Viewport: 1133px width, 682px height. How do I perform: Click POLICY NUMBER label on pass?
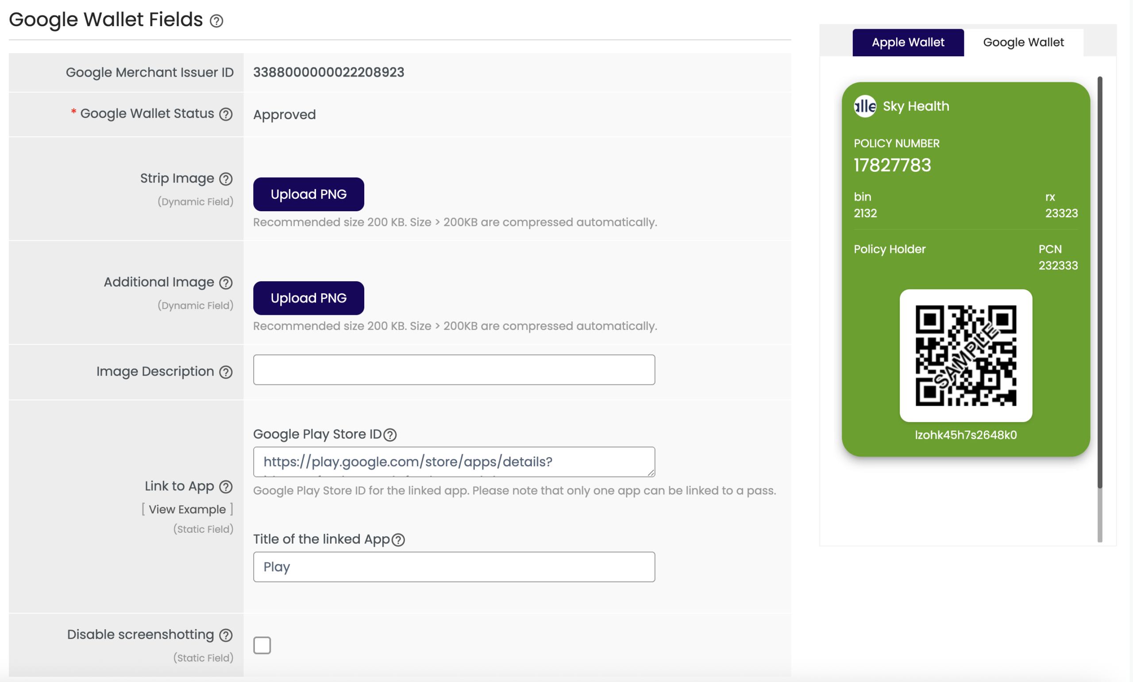(x=897, y=143)
